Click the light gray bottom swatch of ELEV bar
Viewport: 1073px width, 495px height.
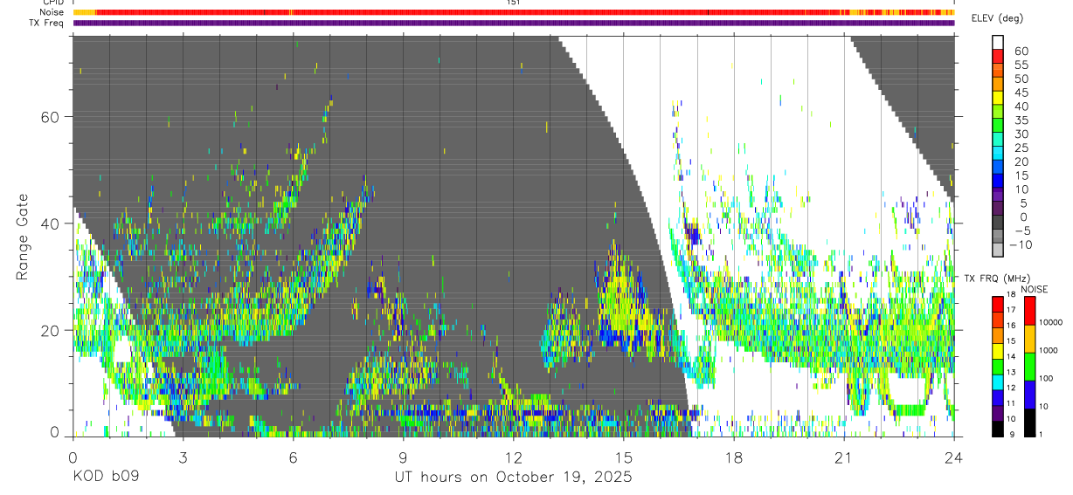[998, 250]
